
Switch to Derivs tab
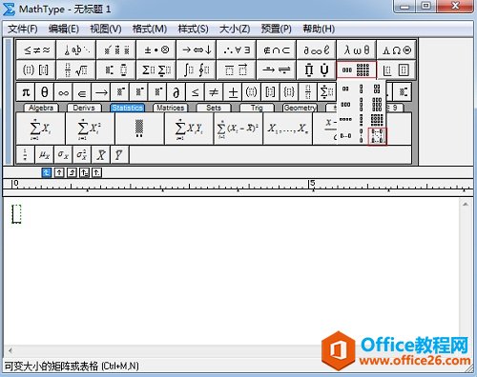(84, 108)
